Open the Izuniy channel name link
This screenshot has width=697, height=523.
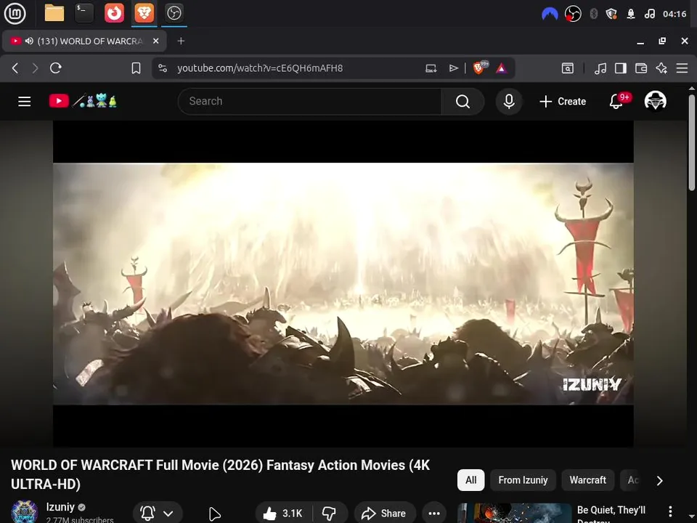point(60,507)
